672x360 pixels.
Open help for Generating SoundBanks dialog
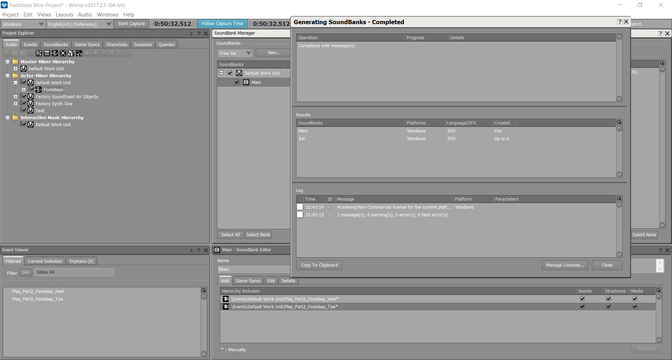(619, 22)
